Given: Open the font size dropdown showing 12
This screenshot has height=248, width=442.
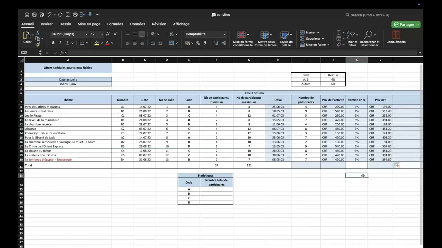Looking at the screenshot, I should click(x=97, y=34).
